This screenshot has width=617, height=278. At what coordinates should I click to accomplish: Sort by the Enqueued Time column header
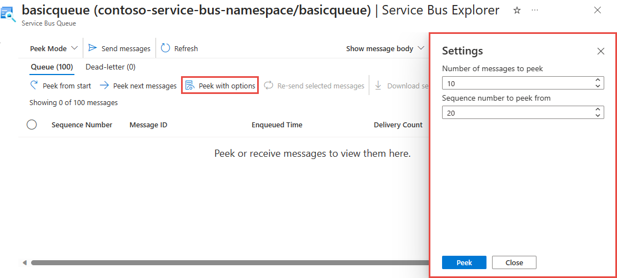click(277, 125)
